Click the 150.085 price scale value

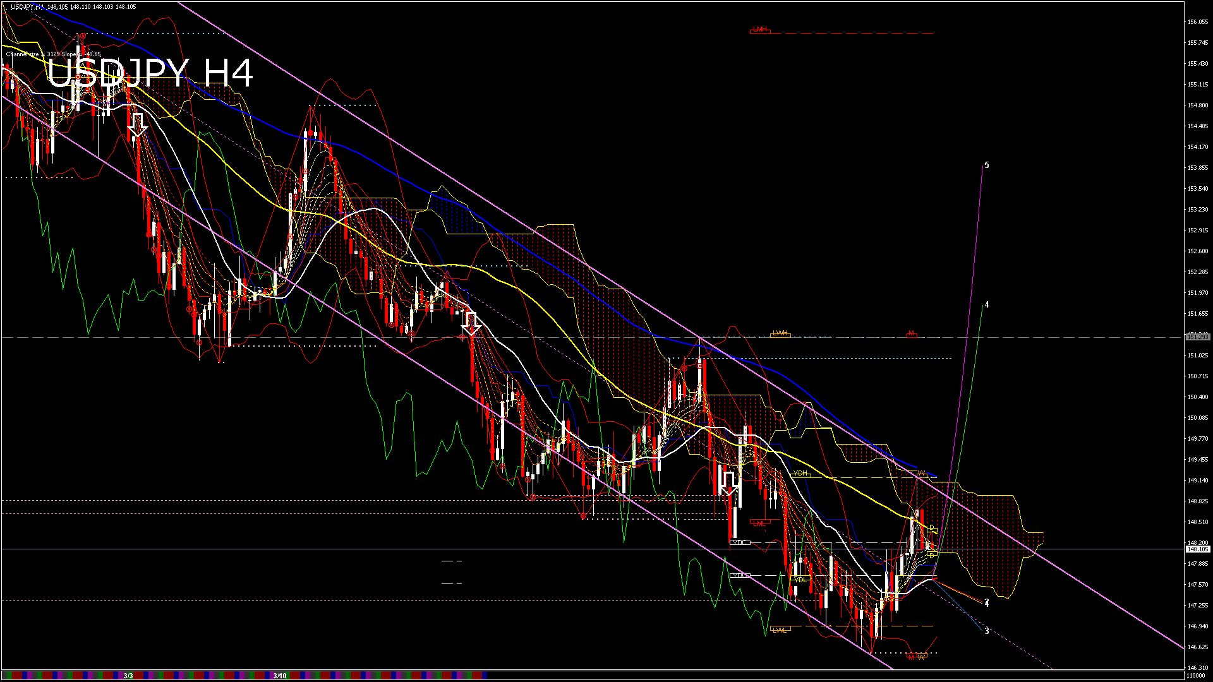(x=1198, y=417)
